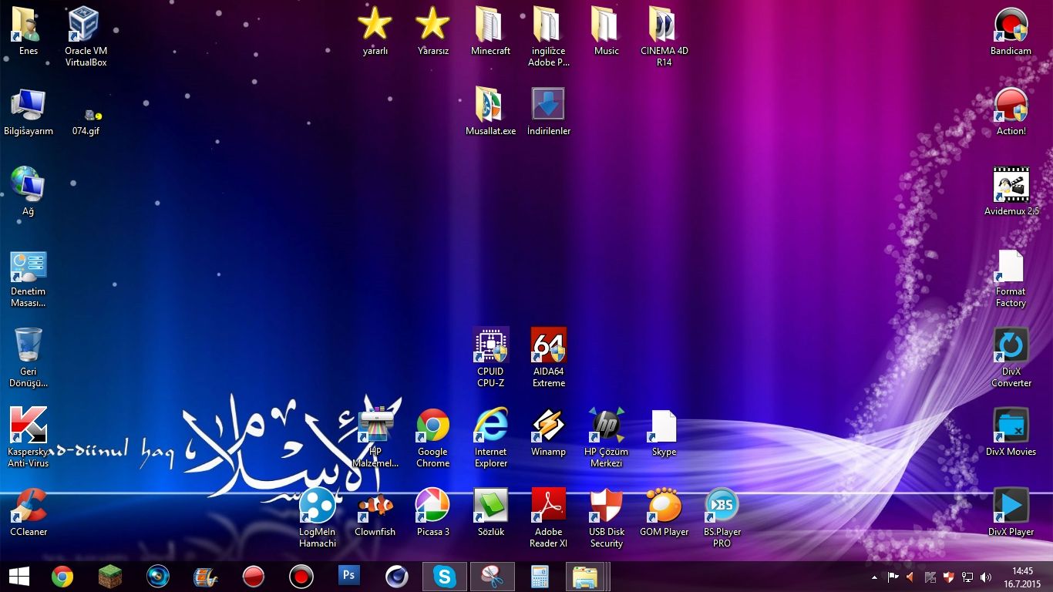Open the USB Disk Security tray shield

point(949,577)
